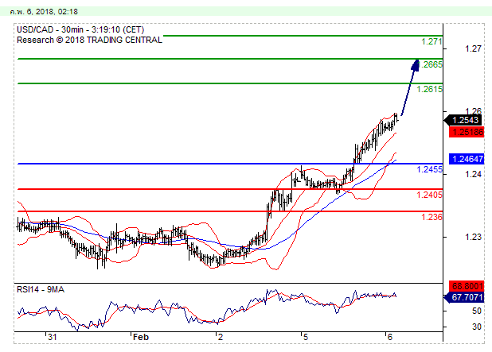Click the blue 67.7071 RSI value tag
The image size is (492, 352).
(x=464, y=297)
